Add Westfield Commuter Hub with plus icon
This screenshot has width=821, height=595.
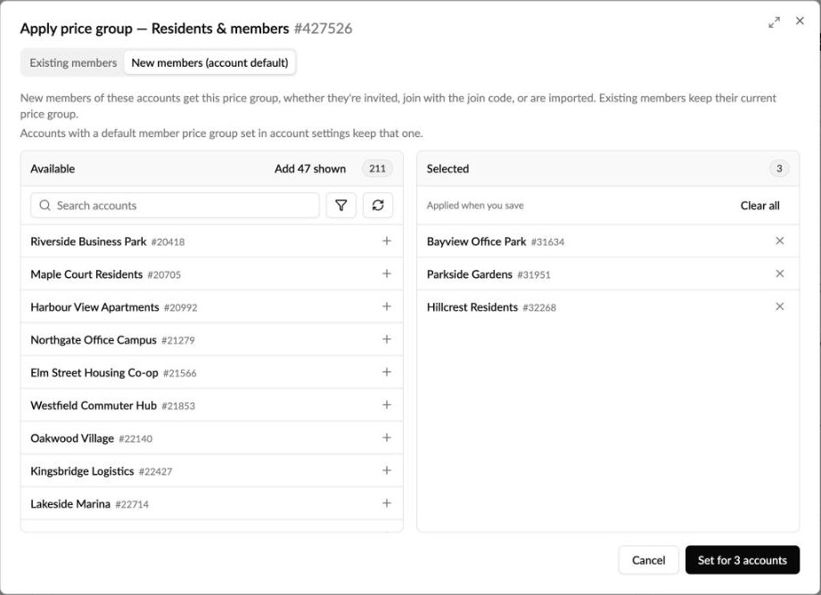coord(386,405)
